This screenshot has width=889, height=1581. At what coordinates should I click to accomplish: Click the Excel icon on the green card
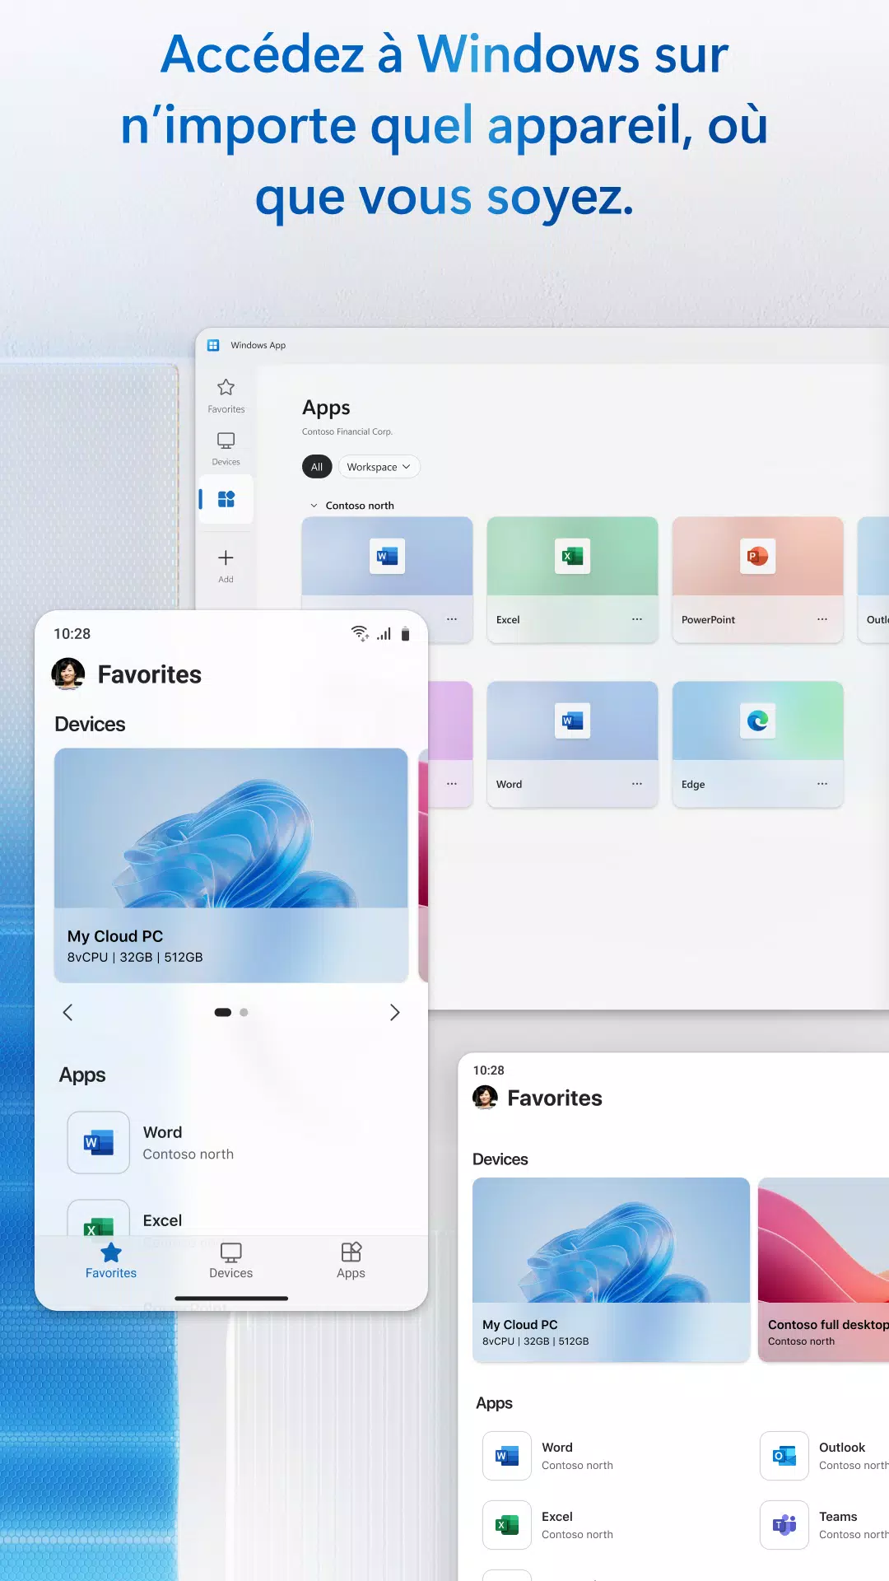click(573, 557)
